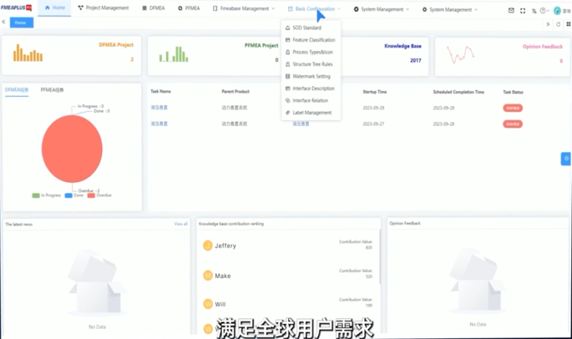Toggle the Done legend entry

tap(74, 196)
